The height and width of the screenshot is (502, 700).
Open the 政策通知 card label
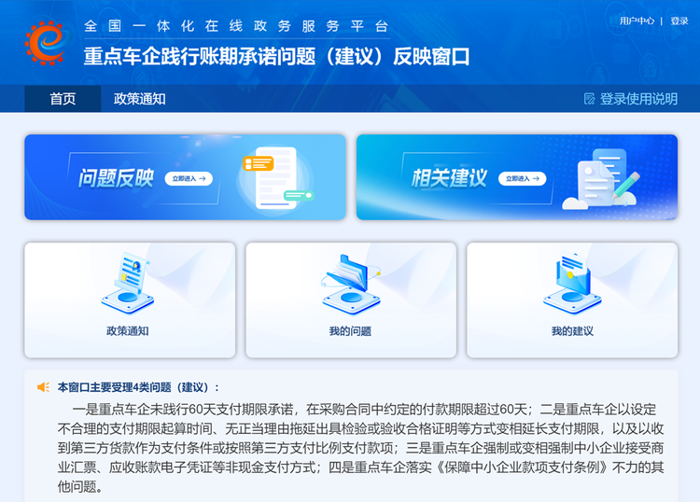[x=128, y=331]
